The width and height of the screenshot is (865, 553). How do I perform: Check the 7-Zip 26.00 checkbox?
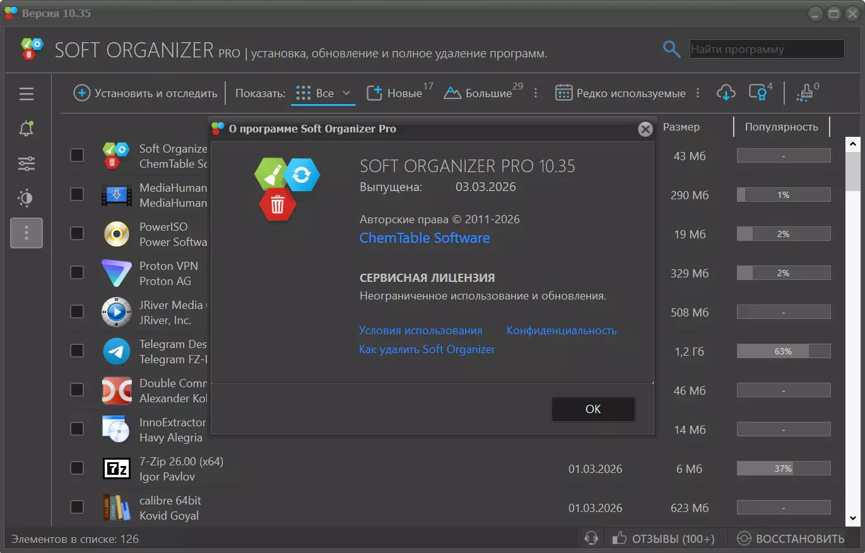click(77, 468)
